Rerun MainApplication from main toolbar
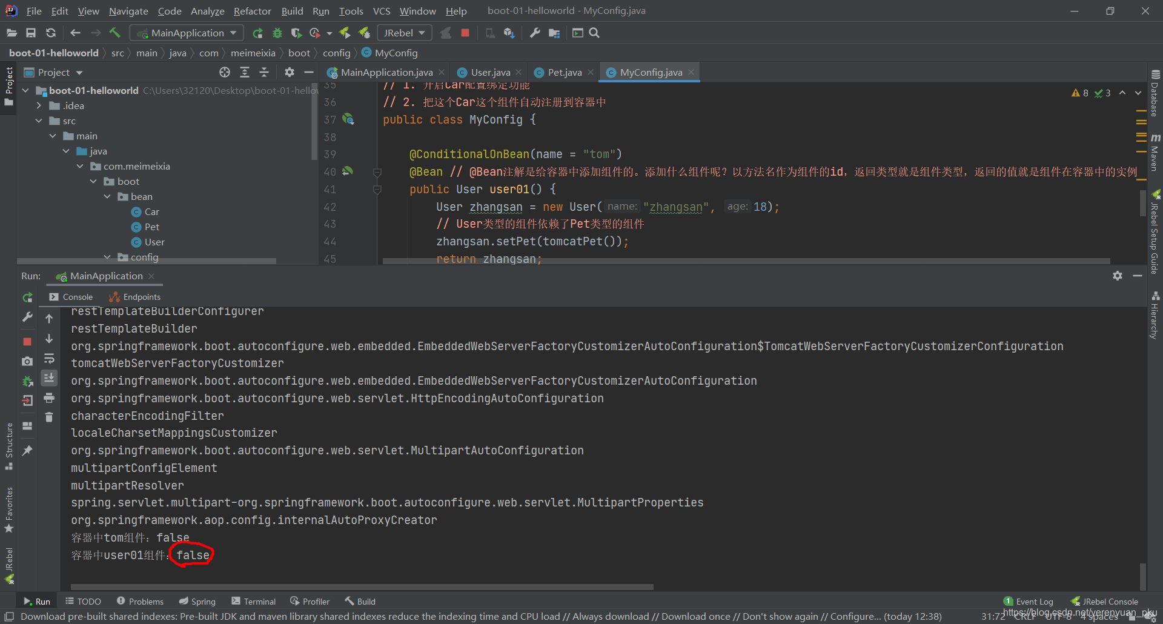 pos(257,33)
